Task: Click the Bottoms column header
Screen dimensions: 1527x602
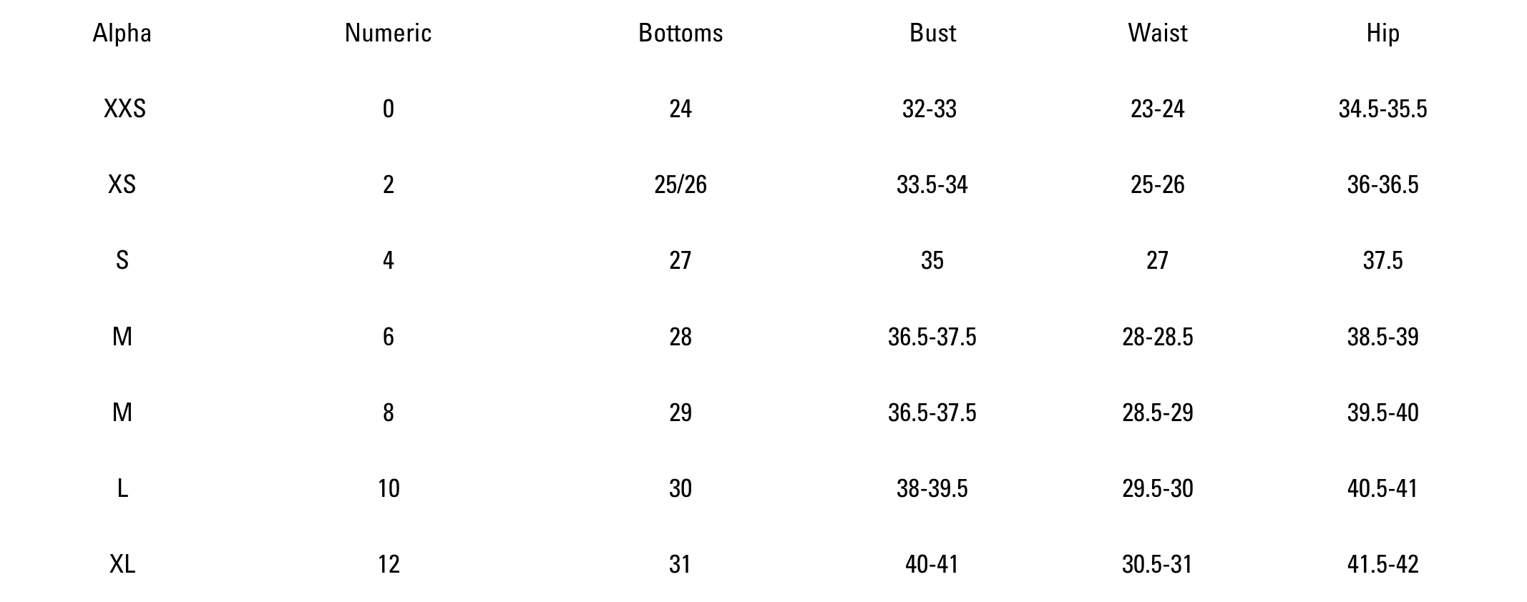Action: point(680,34)
